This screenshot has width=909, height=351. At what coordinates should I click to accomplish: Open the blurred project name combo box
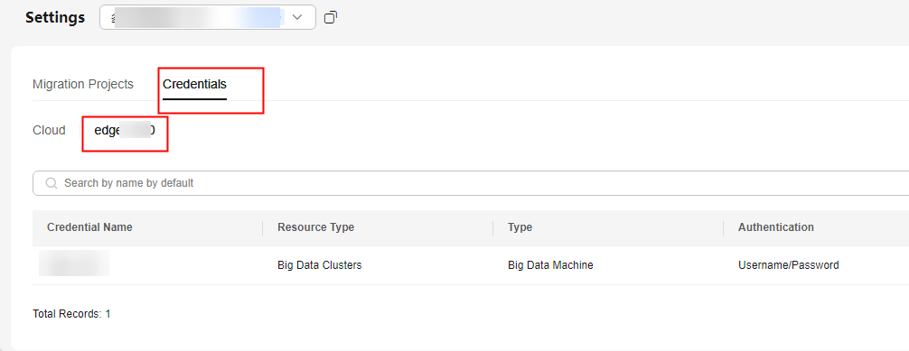(208, 17)
